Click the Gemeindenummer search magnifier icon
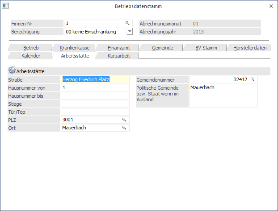 click(x=253, y=79)
